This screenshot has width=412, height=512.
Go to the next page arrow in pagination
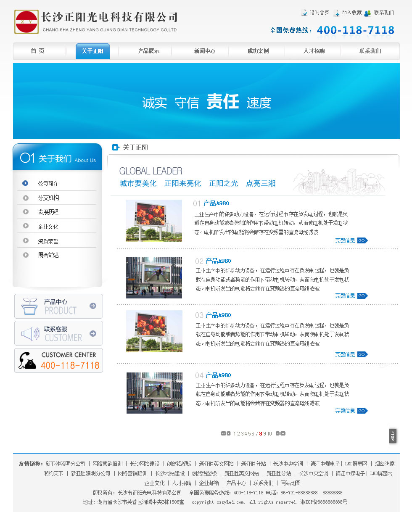coord(277,433)
